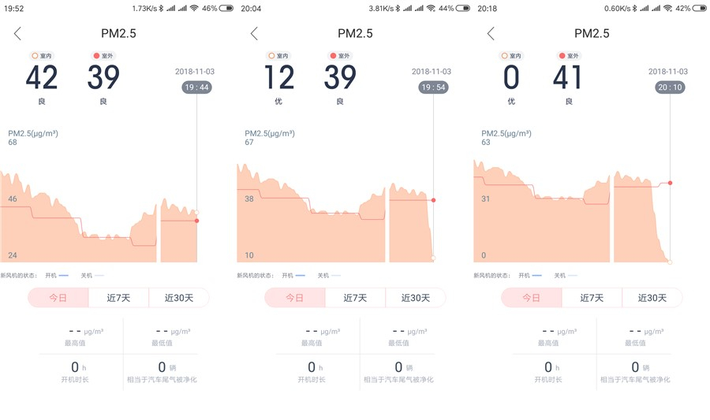Tap the red data point on the 20:10 chart
The height and width of the screenshot is (420, 710).
tap(670, 183)
